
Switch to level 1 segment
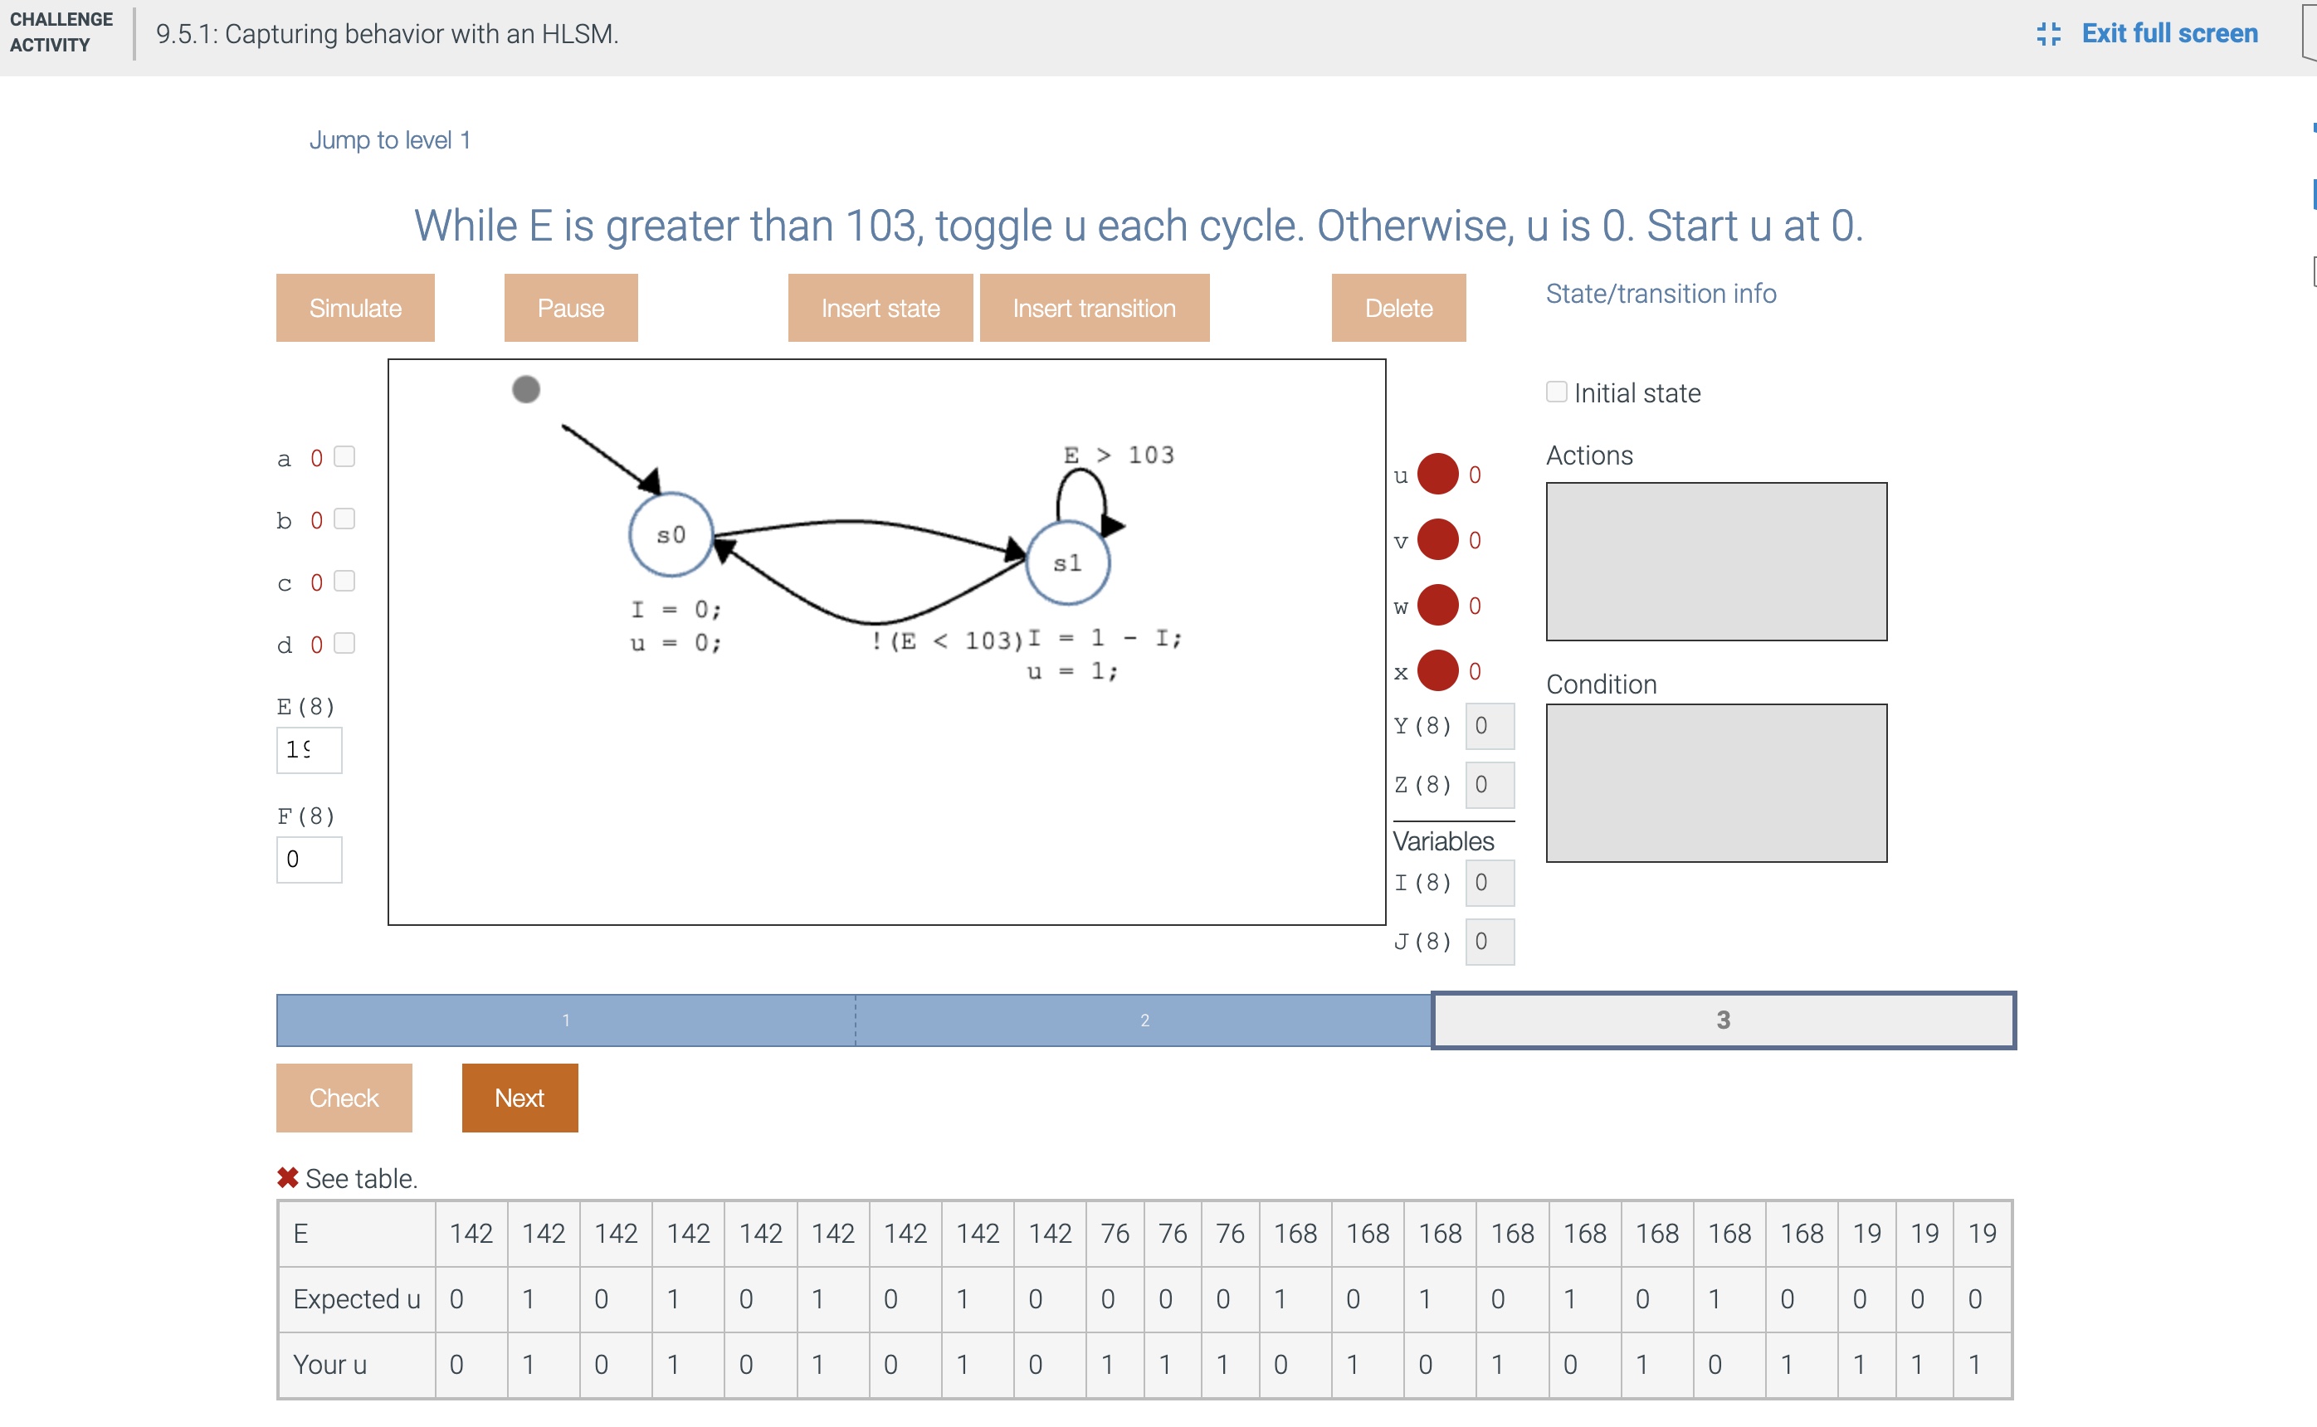tap(565, 1020)
